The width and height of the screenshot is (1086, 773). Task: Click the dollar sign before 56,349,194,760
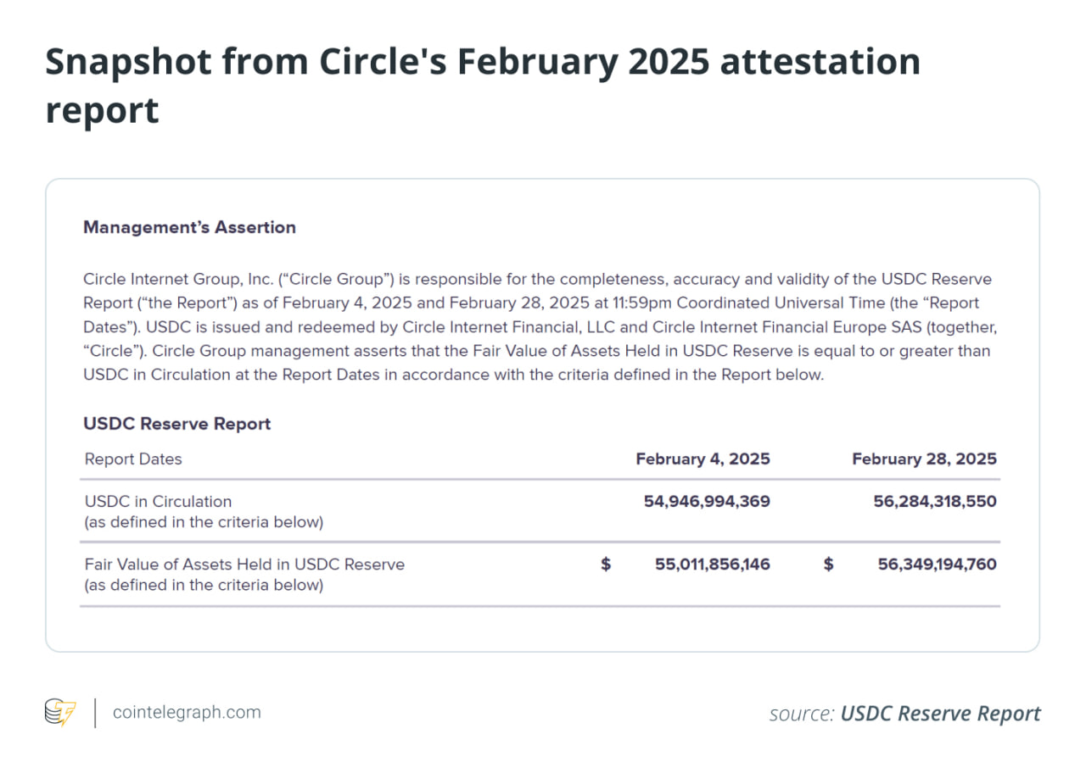point(828,564)
